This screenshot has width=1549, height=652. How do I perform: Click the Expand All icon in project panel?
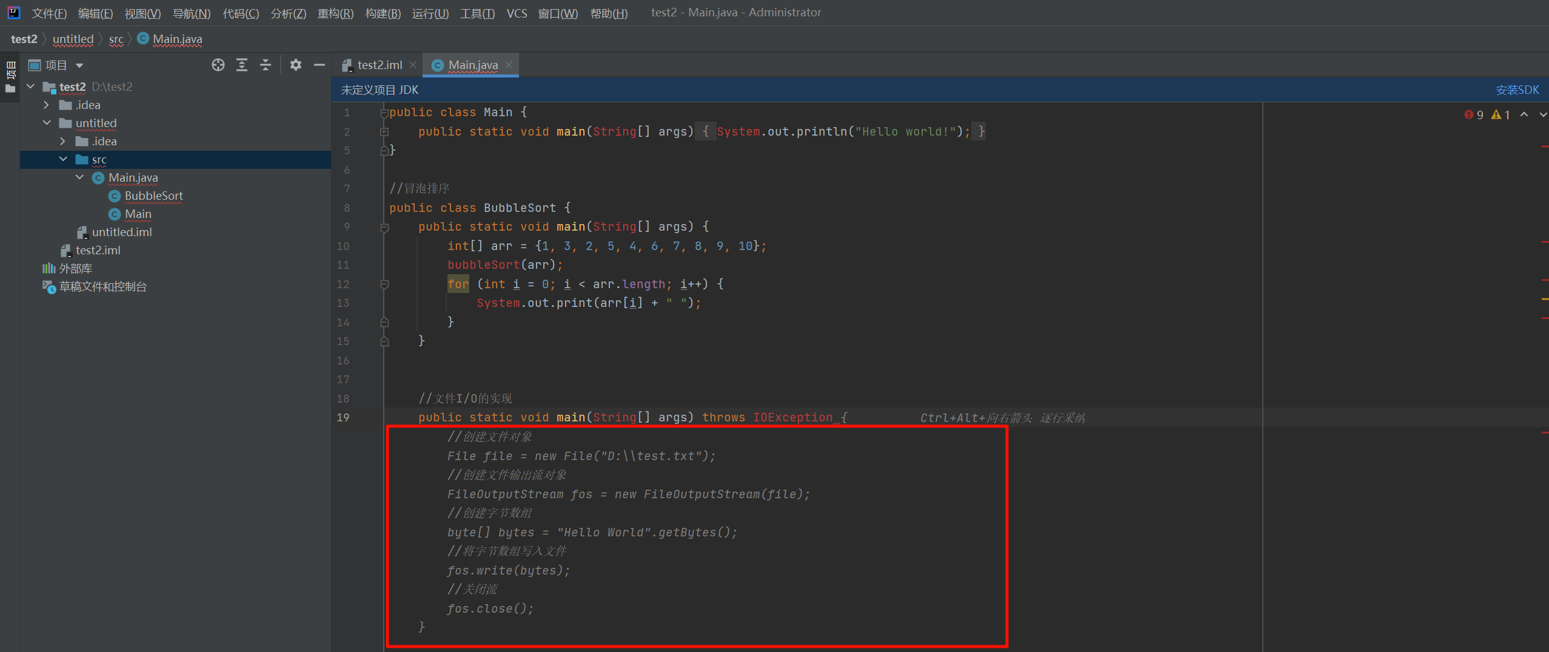coord(242,65)
